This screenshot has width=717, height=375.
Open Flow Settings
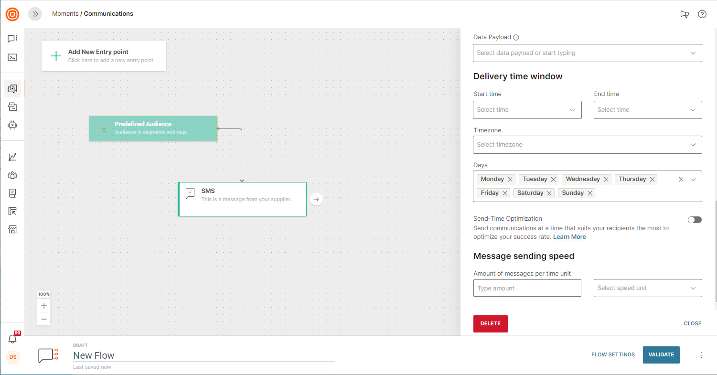click(x=613, y=354)
